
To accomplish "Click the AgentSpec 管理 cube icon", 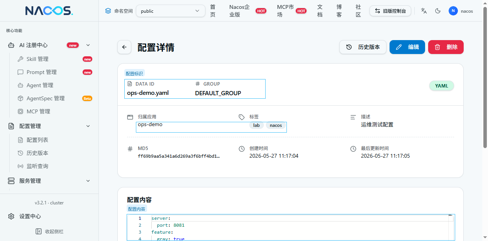I will click(x=20, y=98).
